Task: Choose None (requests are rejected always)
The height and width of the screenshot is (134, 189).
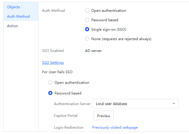Action: tap(87, 39)
